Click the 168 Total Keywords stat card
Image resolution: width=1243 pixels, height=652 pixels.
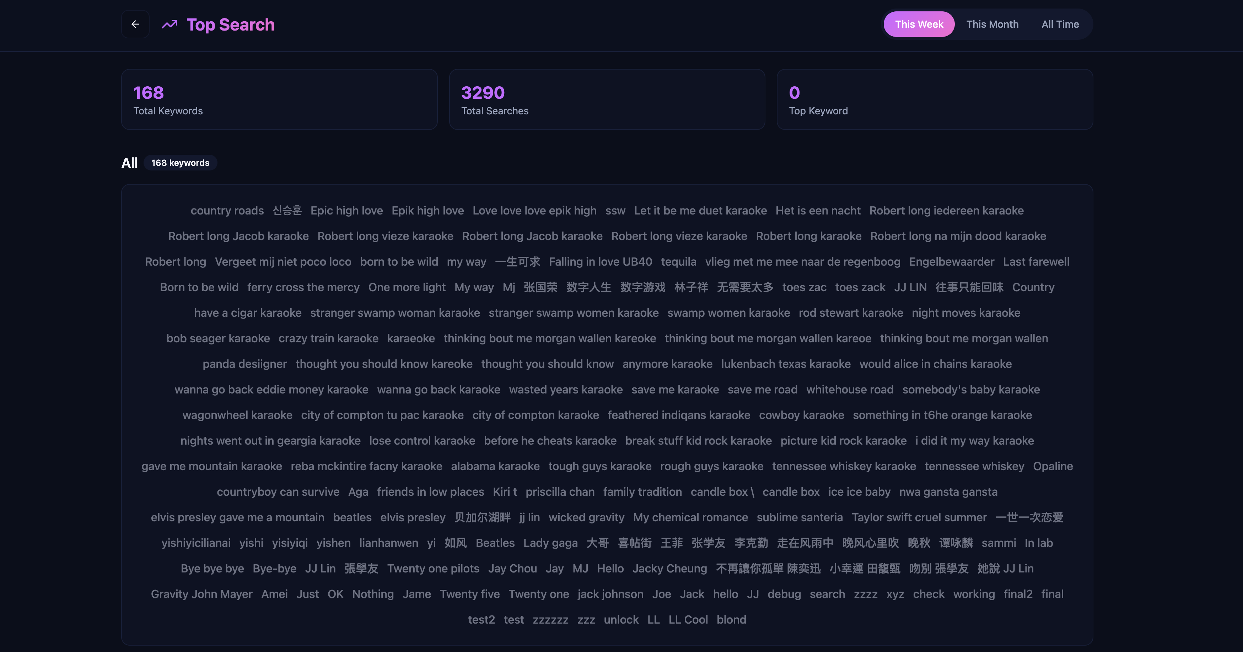coord(279,99)
